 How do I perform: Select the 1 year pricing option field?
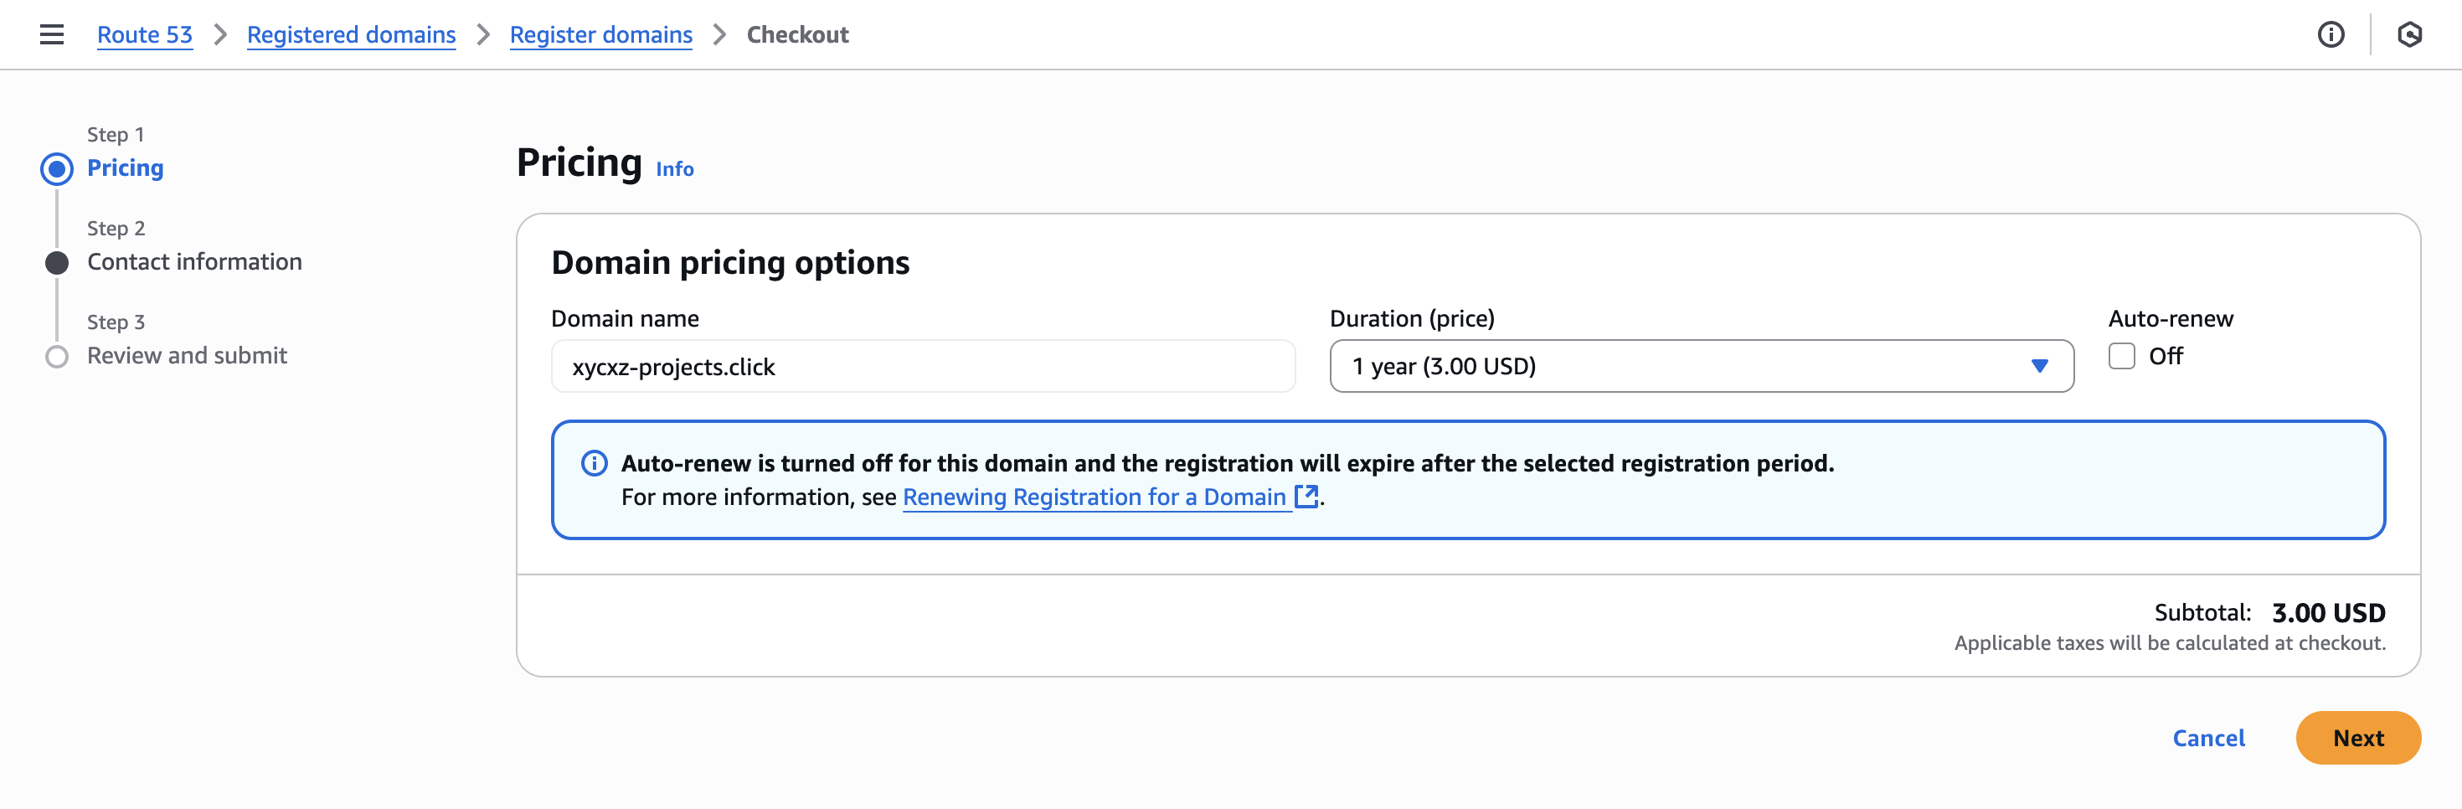point(1700,365)
